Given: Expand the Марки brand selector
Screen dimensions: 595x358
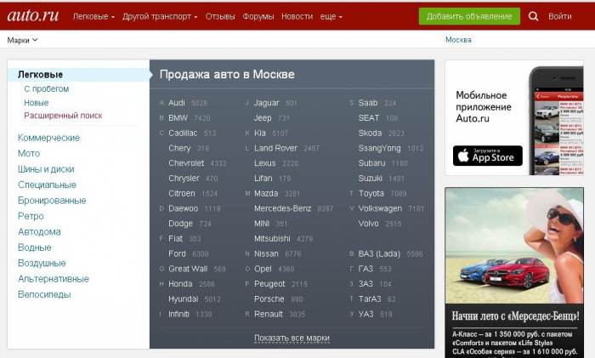Looking at the screenshot, I should click(x=22, y=40).
